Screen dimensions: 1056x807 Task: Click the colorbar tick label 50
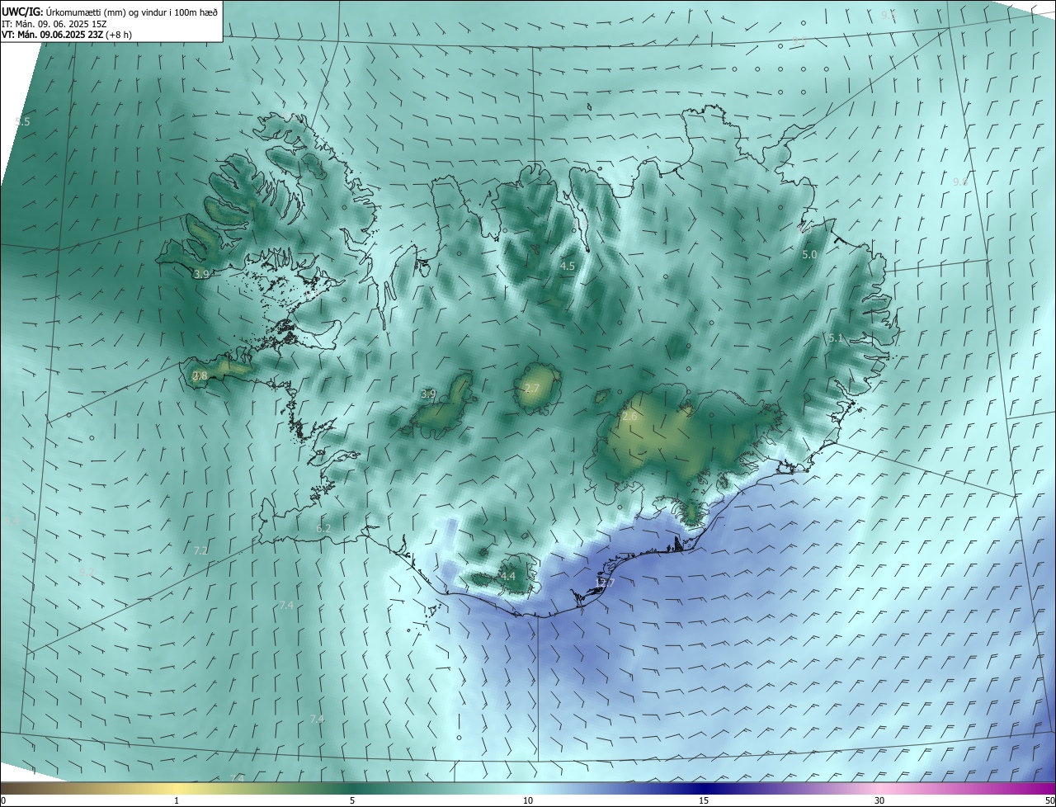pyautogui.click(x=1049, y=800)
